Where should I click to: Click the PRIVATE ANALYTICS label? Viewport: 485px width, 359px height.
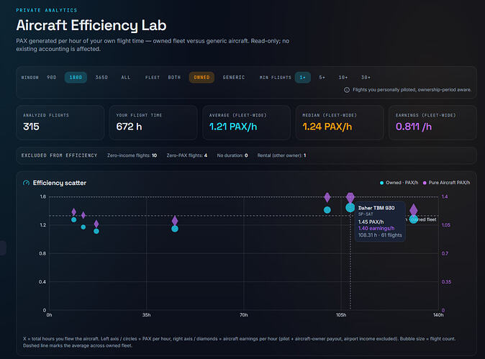pos(46,10)
